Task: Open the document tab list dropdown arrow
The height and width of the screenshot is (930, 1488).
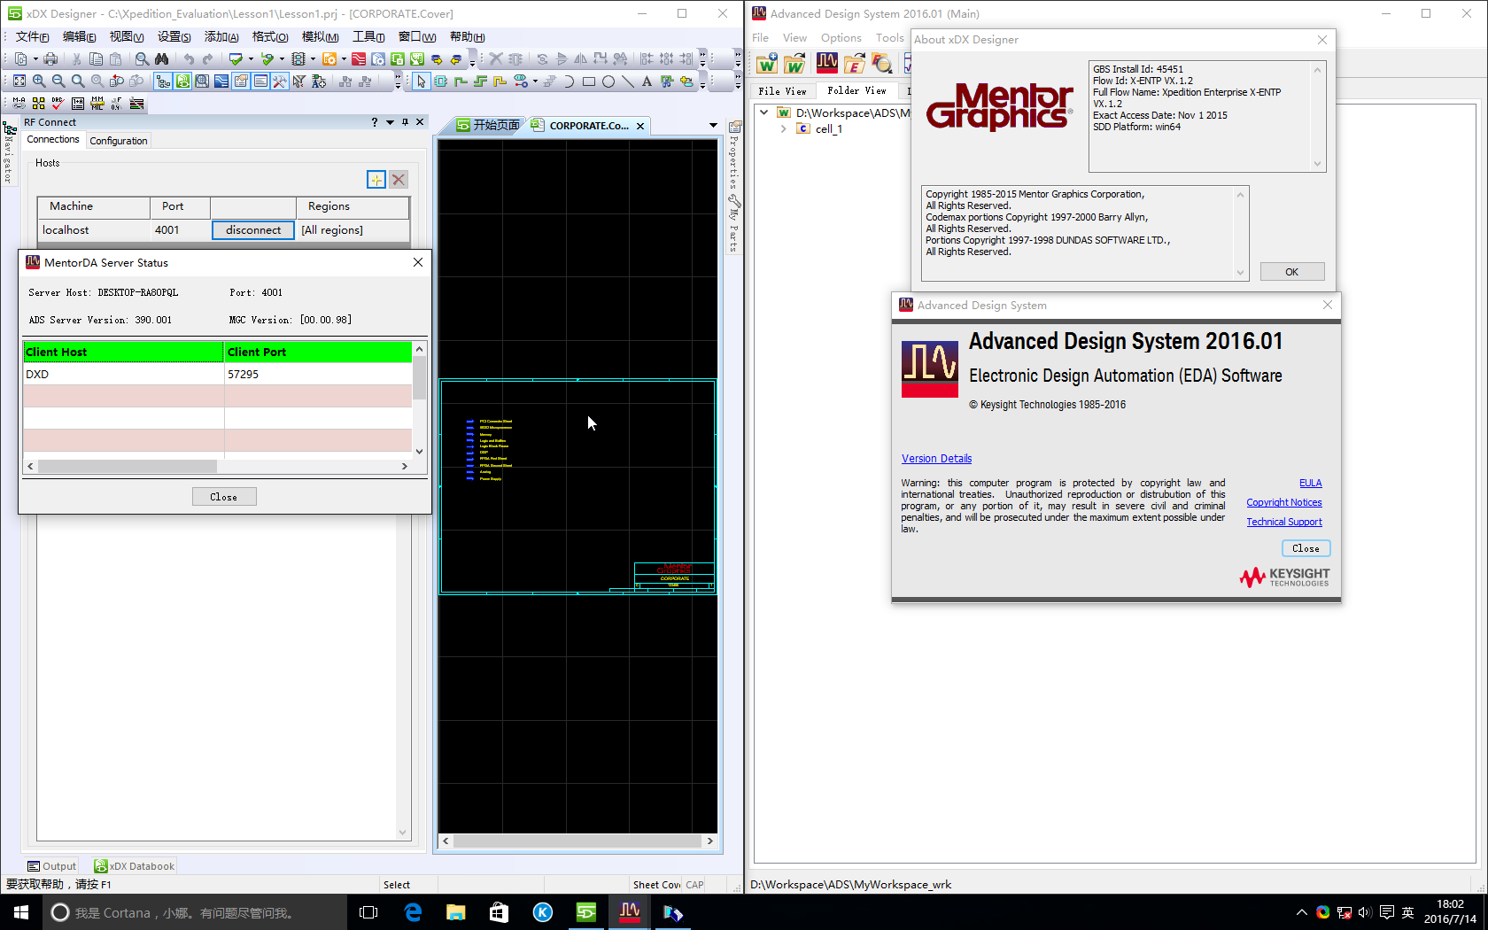Action: 713,126
